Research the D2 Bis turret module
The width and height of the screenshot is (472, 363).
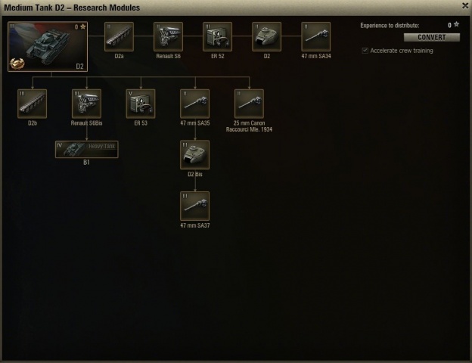click(x=194, y=155)
